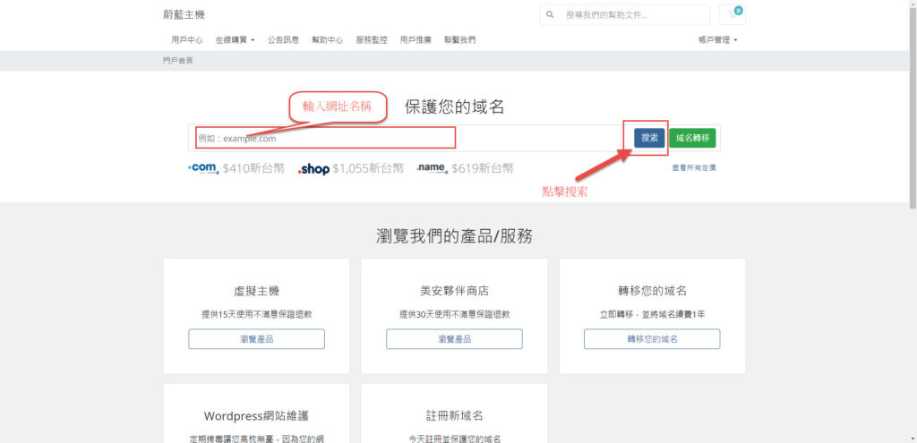This screenshot has width=917, height=443.
Task: Click the .shop domain logo
Action: [313, 168]
